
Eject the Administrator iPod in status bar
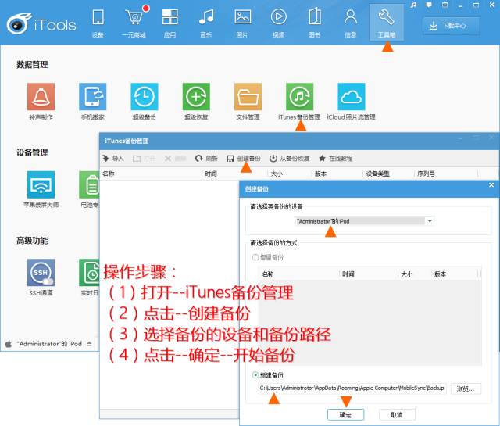click(x=89, y=344)
